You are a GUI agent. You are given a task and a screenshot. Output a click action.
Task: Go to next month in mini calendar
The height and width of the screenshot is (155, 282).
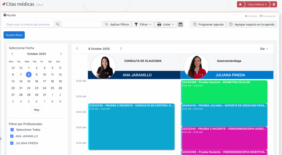point(61,54)
